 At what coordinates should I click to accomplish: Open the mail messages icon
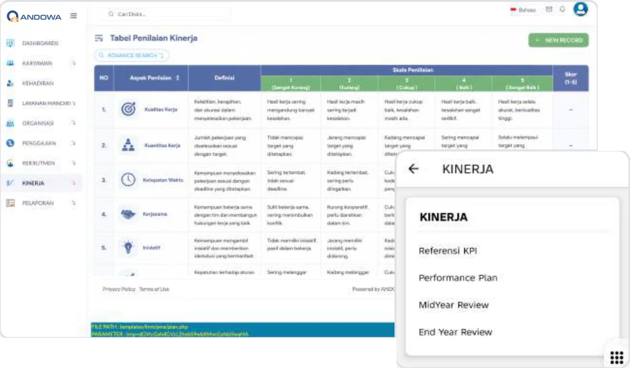coord(549,9)
